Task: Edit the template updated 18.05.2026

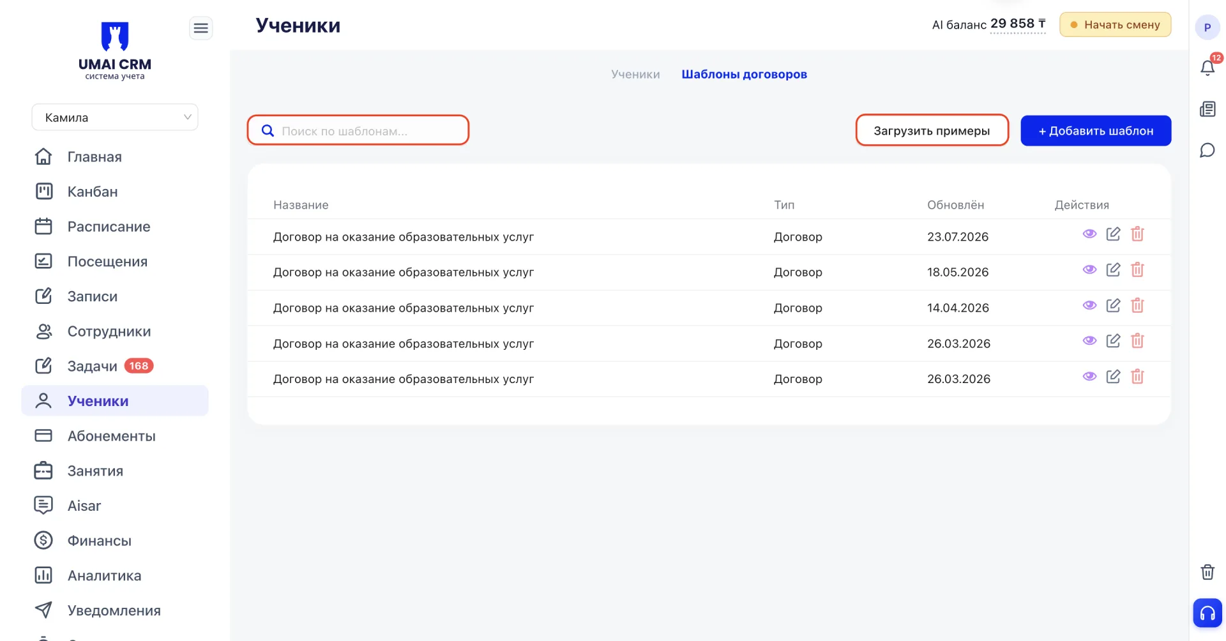Action: 1113,269
